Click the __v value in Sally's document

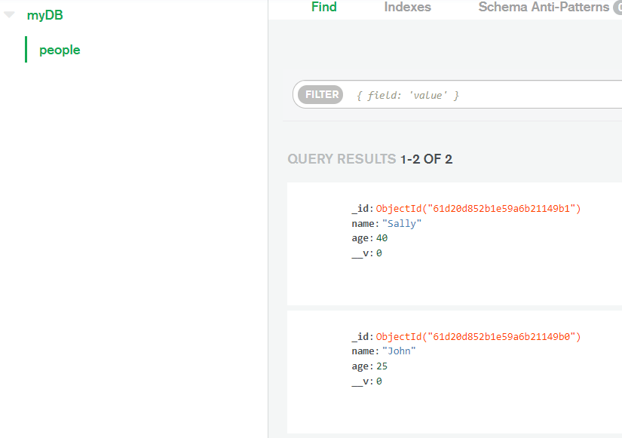click(x=378, y=253)
